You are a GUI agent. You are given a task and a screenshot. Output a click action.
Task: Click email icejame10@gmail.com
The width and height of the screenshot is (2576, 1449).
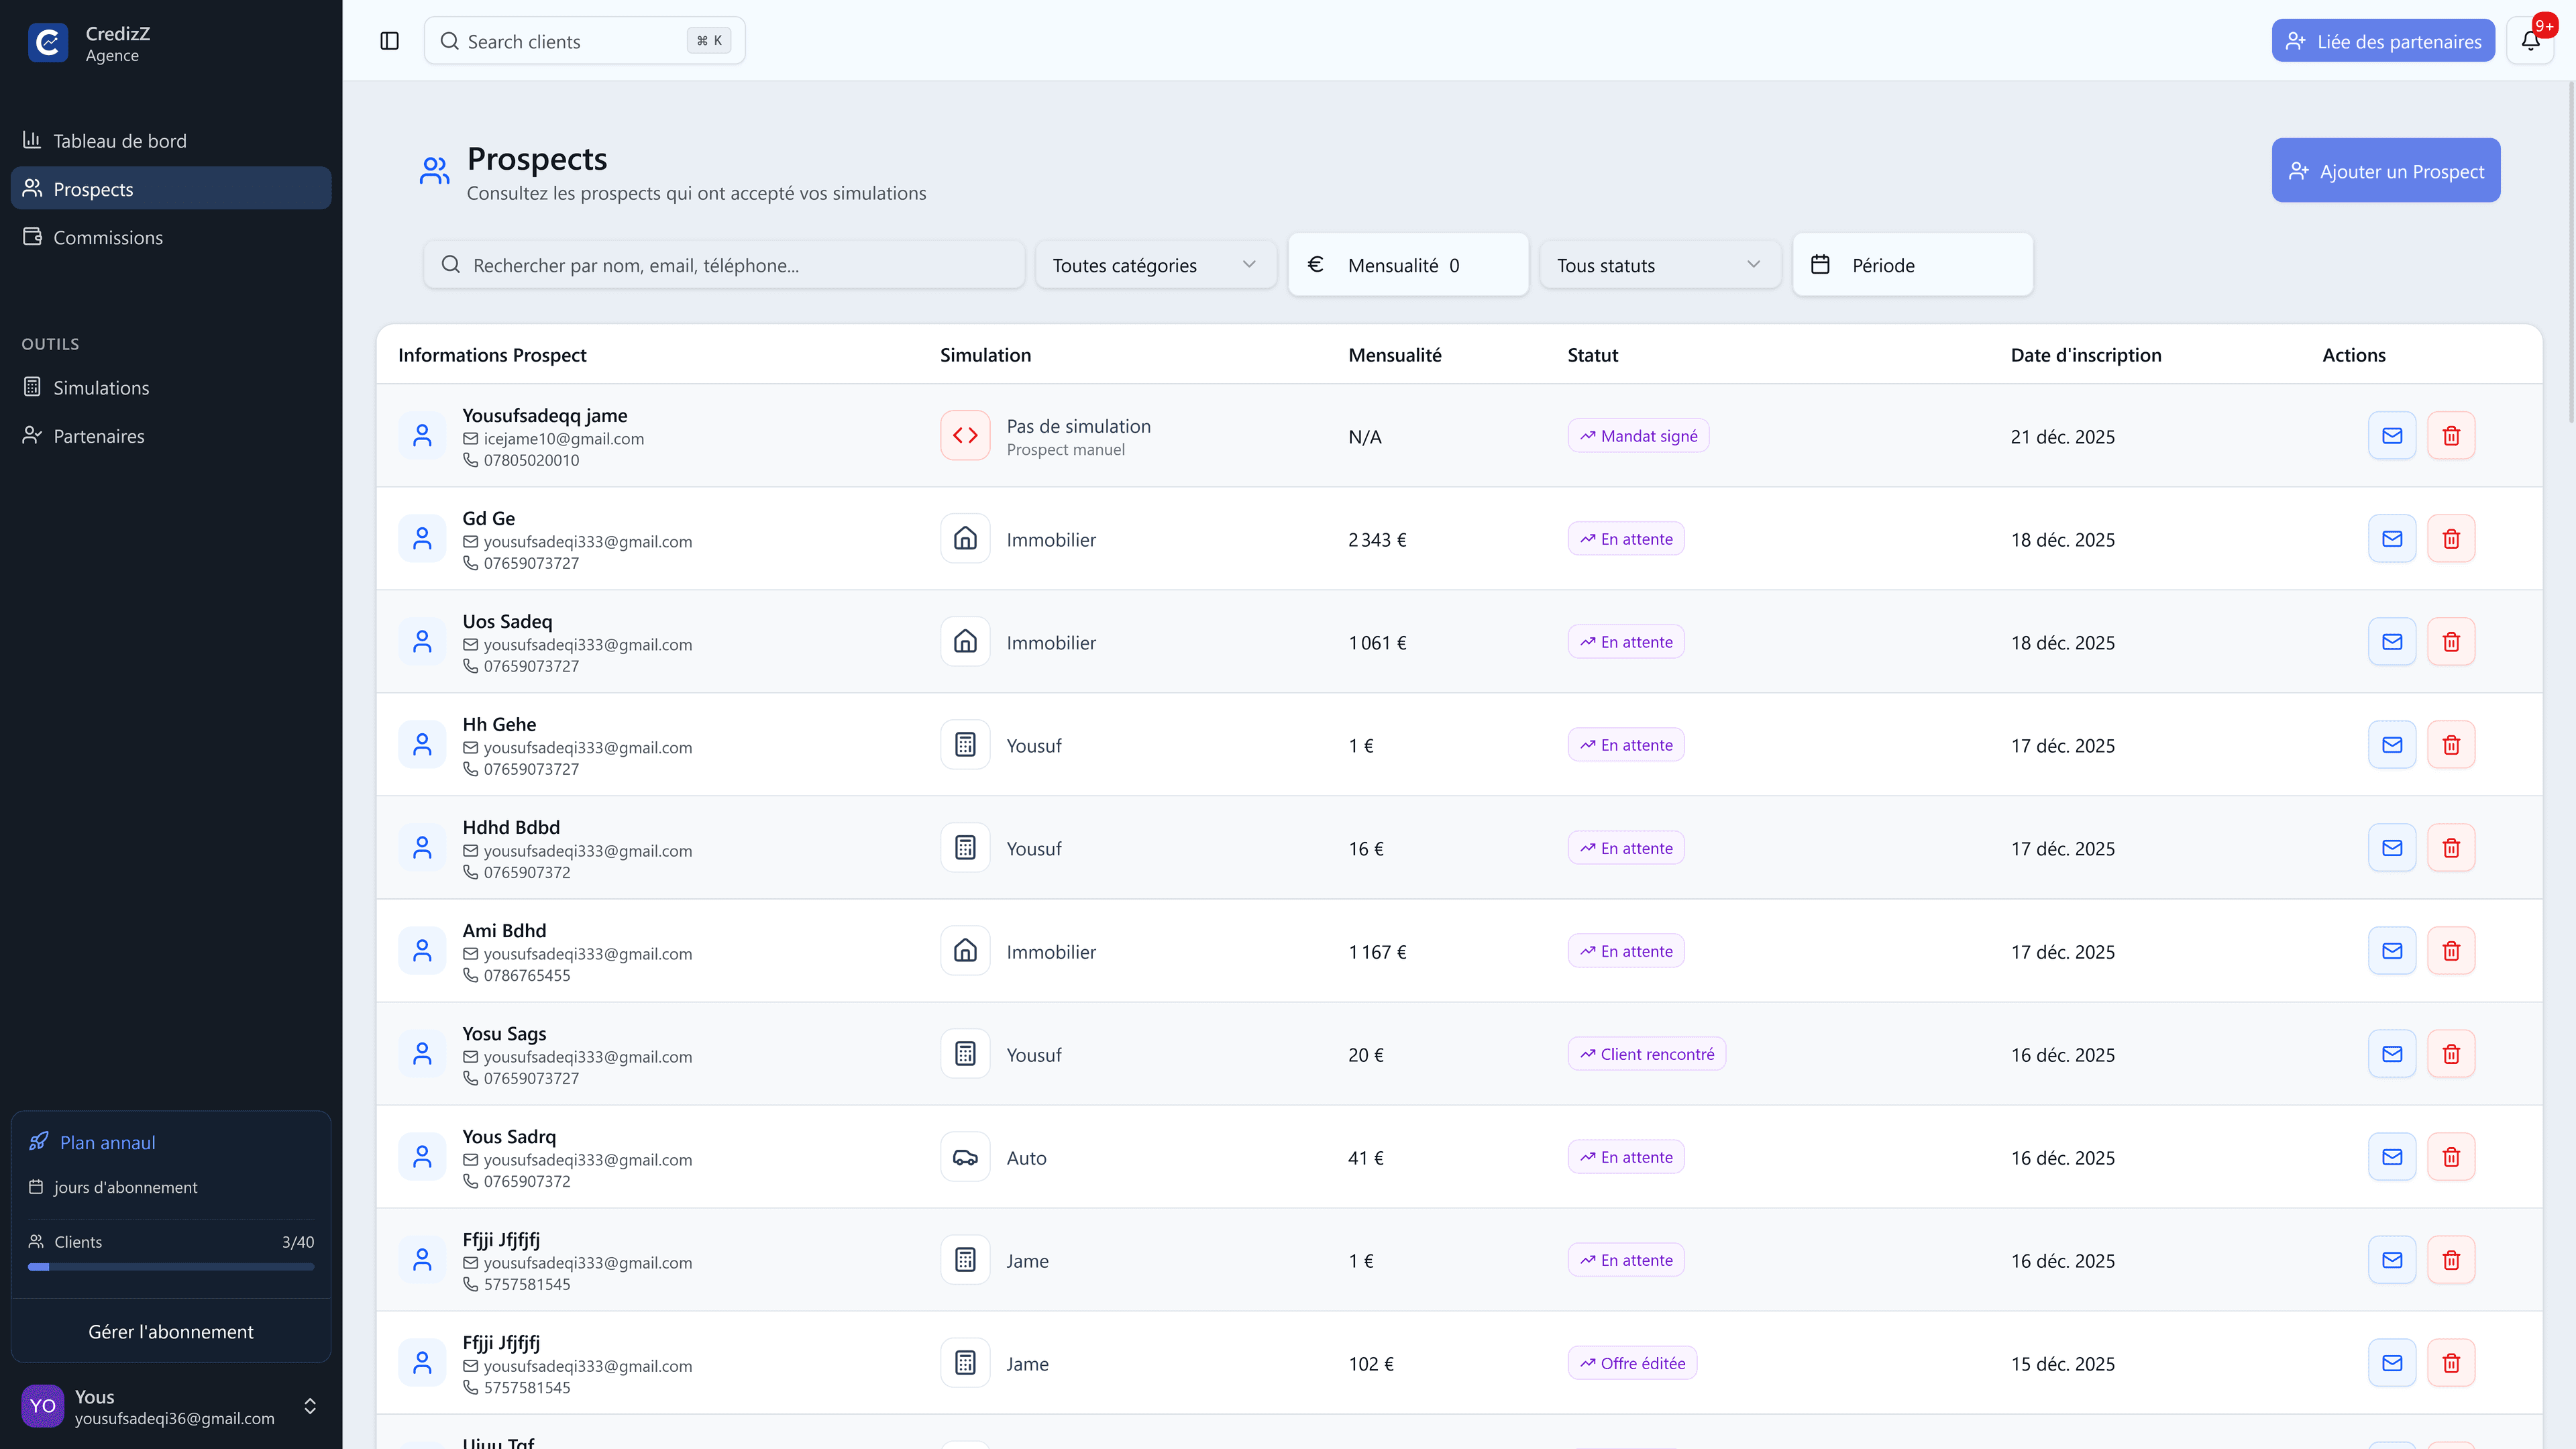564,439
